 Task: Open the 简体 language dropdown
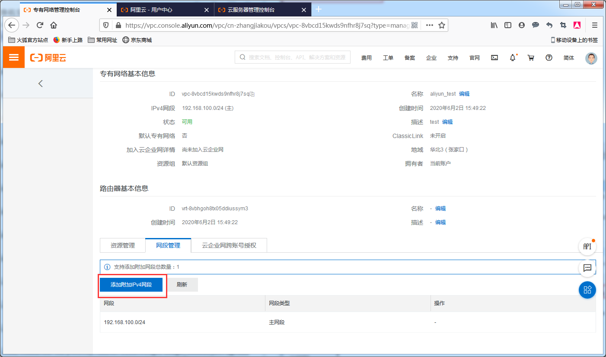568,57
